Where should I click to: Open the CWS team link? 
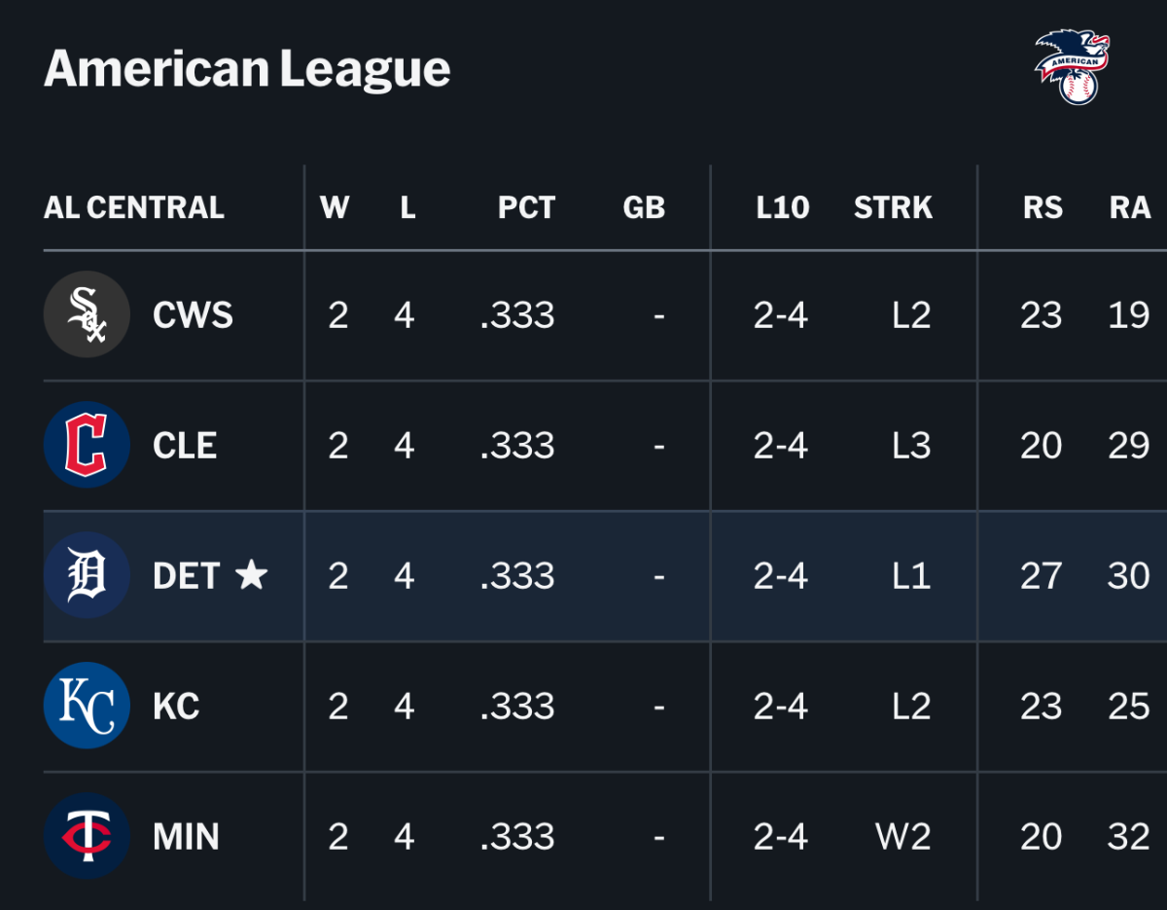193,314
